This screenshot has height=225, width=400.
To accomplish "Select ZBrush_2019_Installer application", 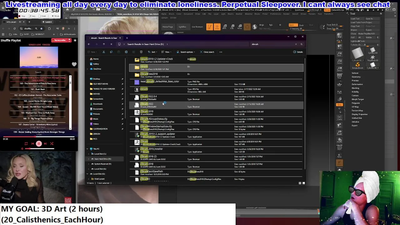I will [x=216, y=150].
